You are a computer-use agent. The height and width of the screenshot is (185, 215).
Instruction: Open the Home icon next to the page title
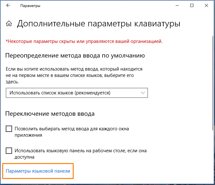9,24
